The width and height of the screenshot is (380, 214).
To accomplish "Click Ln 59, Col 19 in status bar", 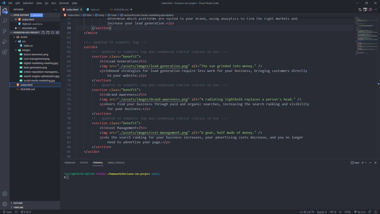I will coord(307,212).
